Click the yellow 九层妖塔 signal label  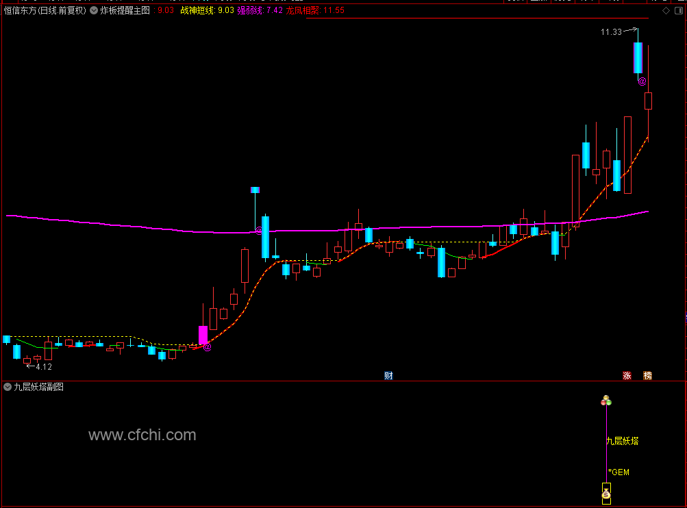[622, 441]
